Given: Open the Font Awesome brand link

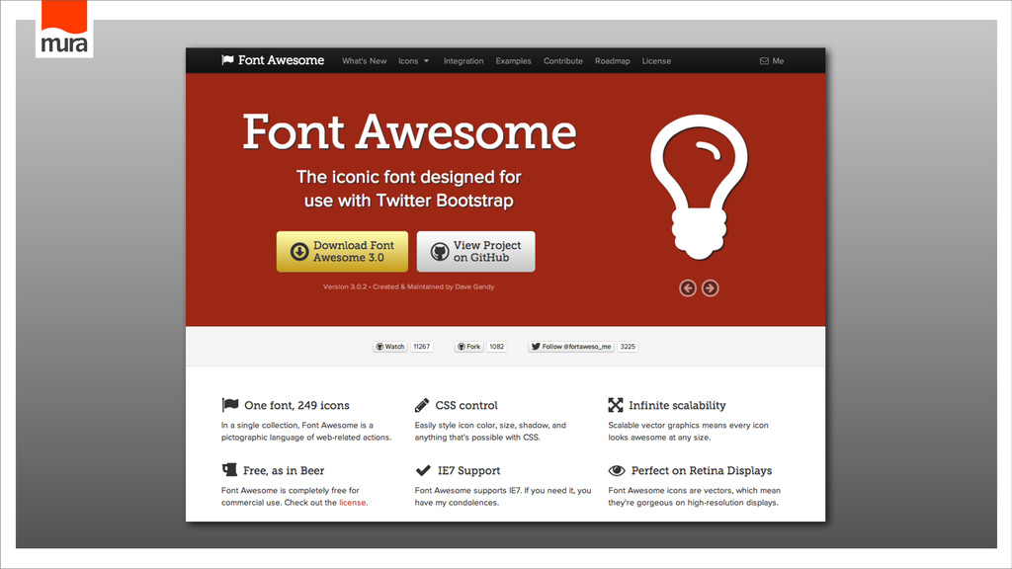Looking at the screenshot, I should pyautogui.click(x=273, y=60).
